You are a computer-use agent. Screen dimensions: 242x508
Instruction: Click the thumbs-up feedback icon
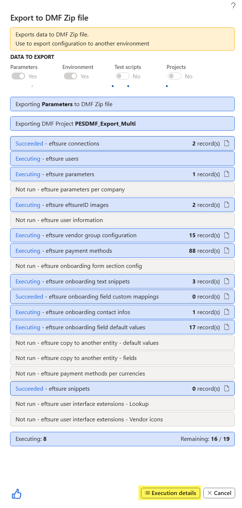(17, 494)
